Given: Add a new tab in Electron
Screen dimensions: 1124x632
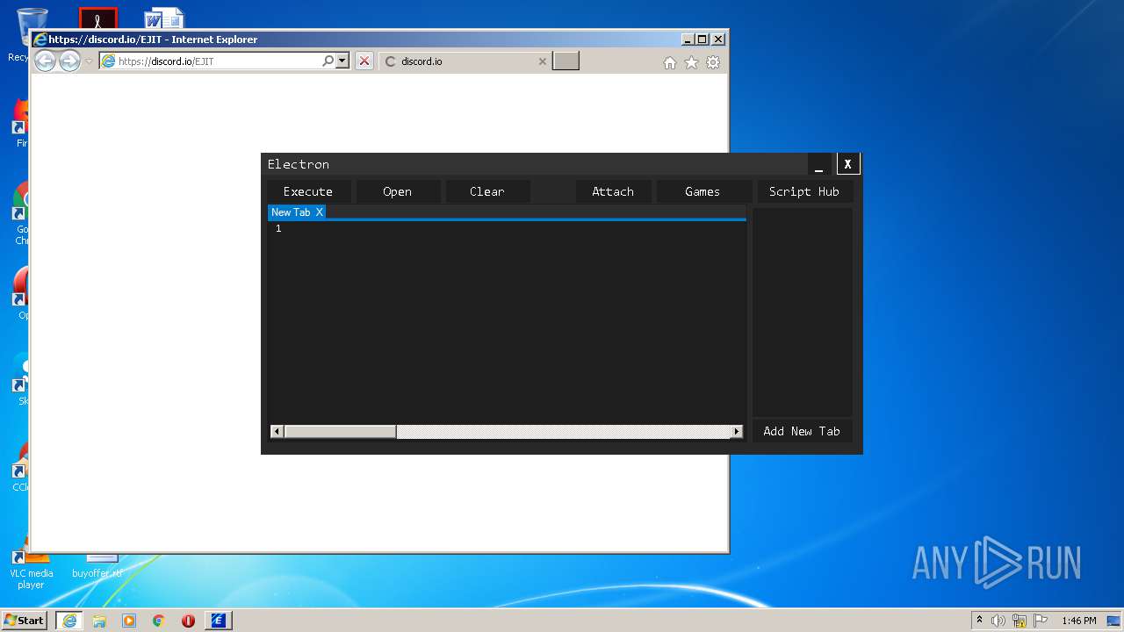Looking at the screenshot, I should pyautogui.click(x=802, y=431).
